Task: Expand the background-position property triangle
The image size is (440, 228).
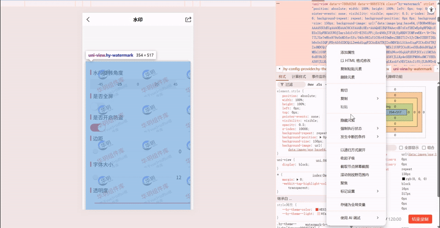Action: (321, 137)
